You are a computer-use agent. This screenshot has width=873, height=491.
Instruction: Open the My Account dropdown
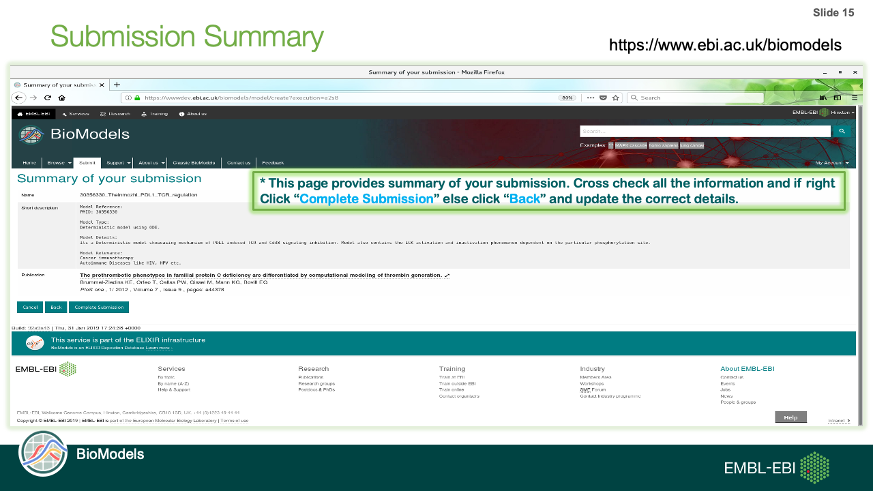point(832,163)
